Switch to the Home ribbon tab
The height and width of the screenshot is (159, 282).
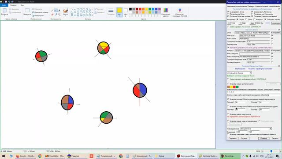point(13,5)
